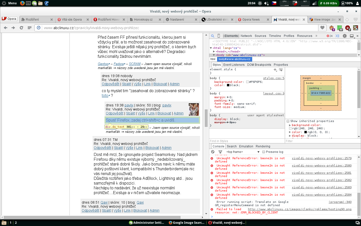Enable Preserve log checkbox
This screenshot has height=226, width=361.
pos(263,152)
